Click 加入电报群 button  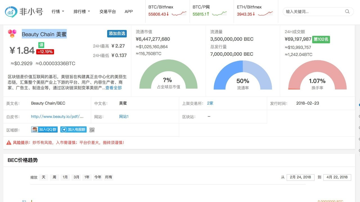click(x=73, y=129)
